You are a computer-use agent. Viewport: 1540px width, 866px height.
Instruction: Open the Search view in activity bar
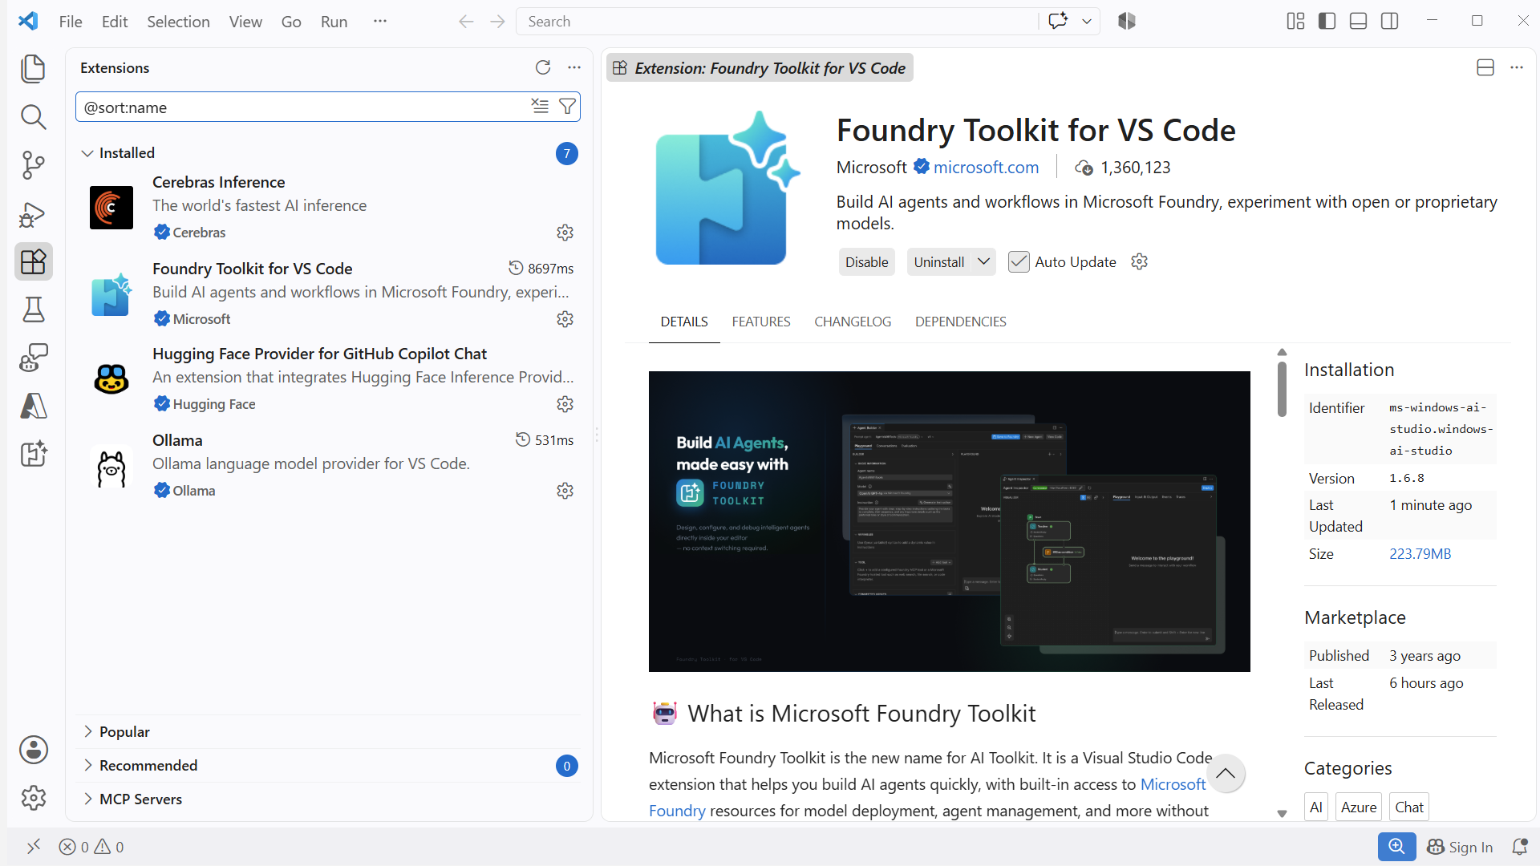coord(33,117)
